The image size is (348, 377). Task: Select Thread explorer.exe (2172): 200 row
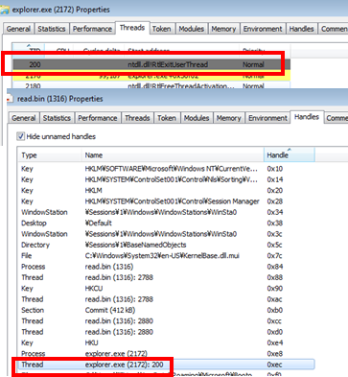tap(166, 365)
